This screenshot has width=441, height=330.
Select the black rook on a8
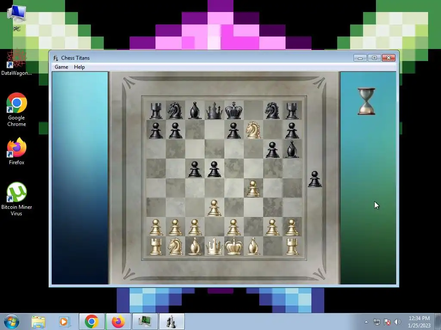pyautogui.click(x=156, y=110)
